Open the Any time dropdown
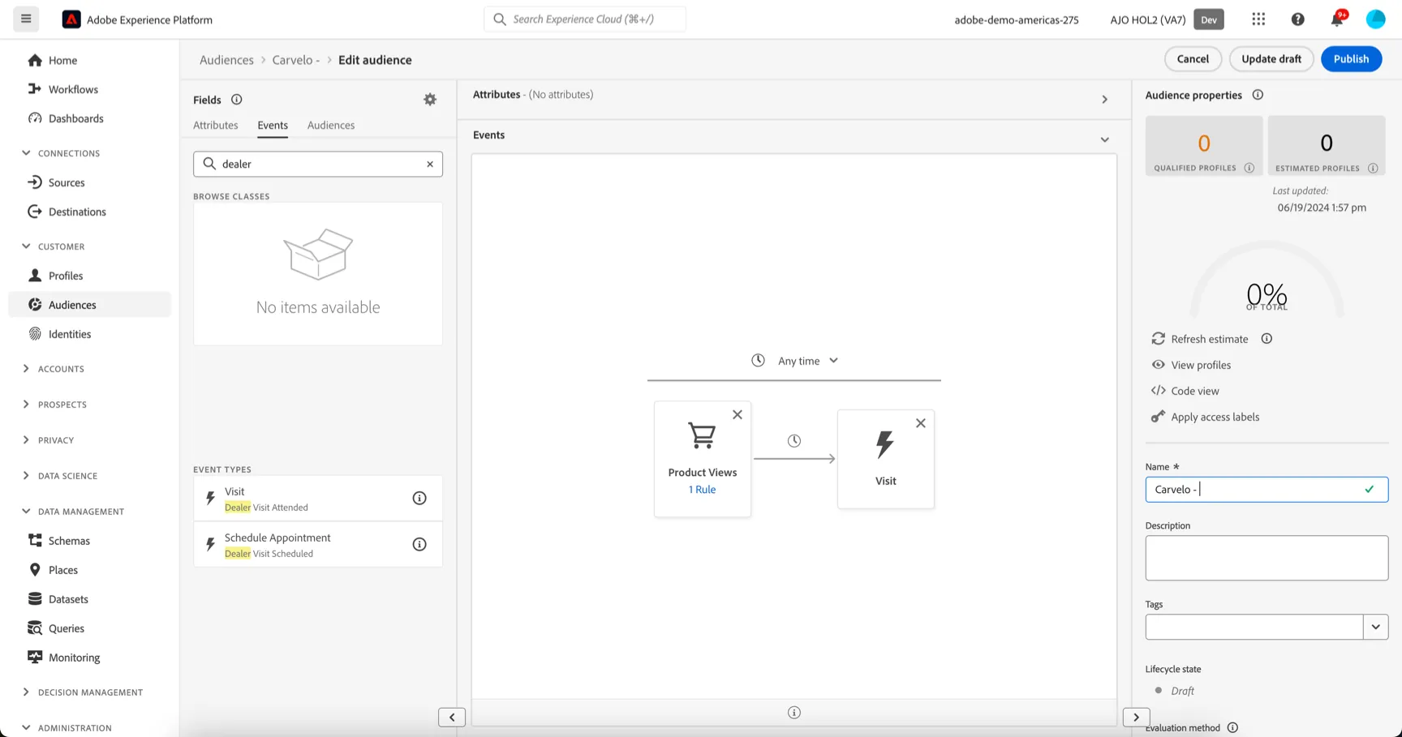Viewport: 1402px width, 737px height. [x=798, y=361]
